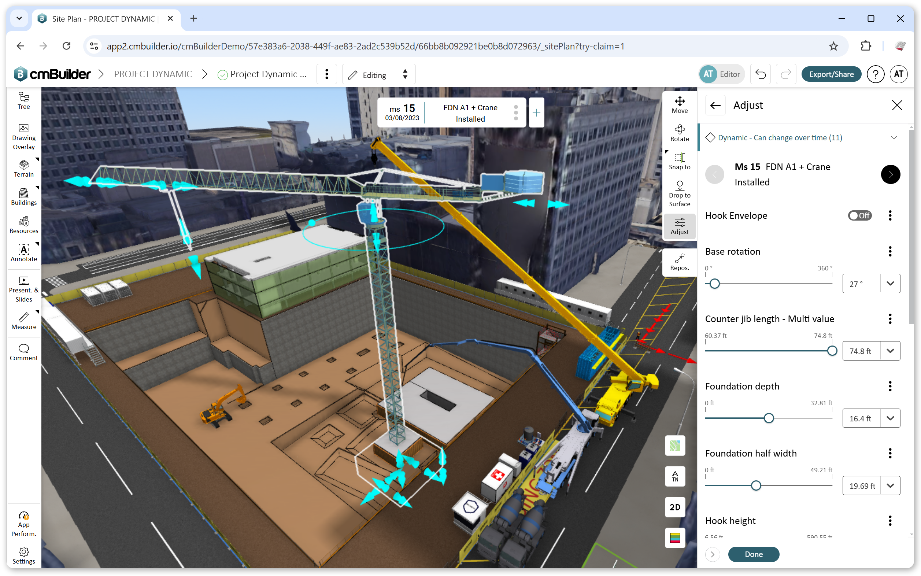
Task: Expand panel with bottom chevron button
Action: [712, 554]
